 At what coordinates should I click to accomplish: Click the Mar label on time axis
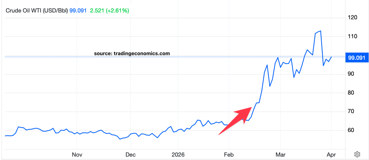coord(280,154)
